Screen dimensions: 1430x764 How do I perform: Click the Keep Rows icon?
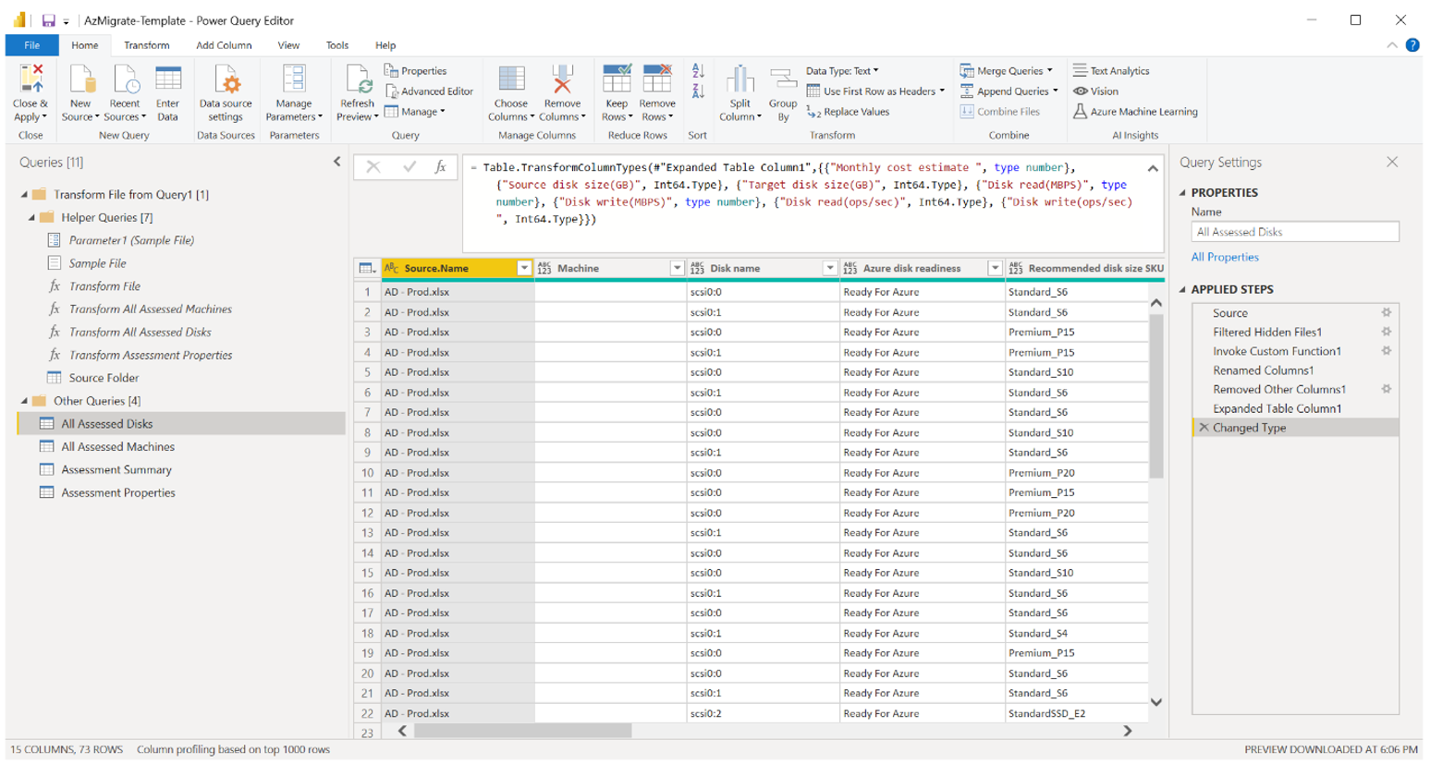point(617,79)
